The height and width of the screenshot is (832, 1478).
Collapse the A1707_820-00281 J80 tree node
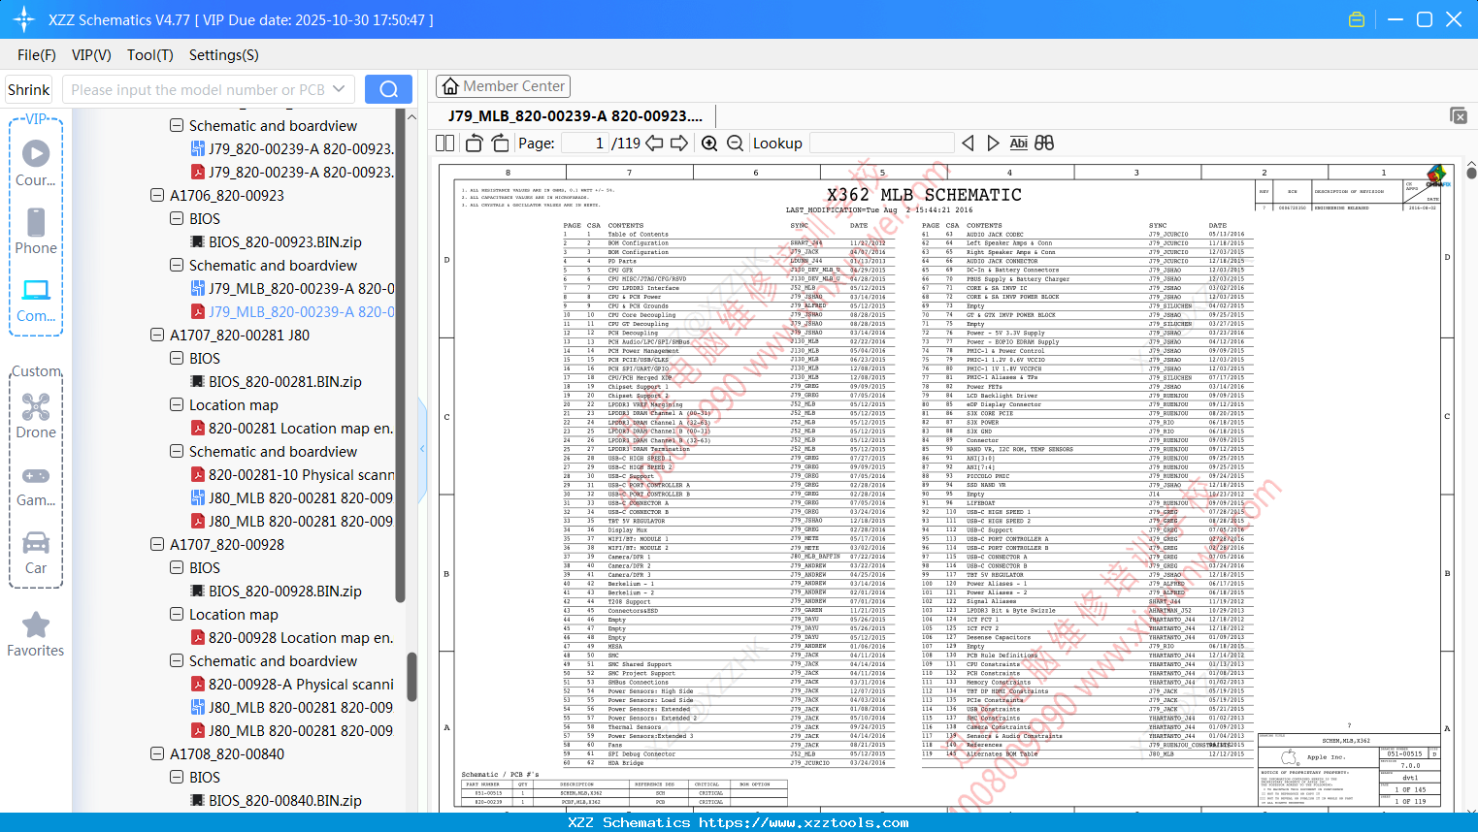point(157,335)
